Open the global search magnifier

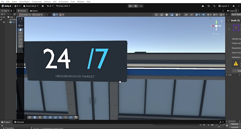(214, 6)
